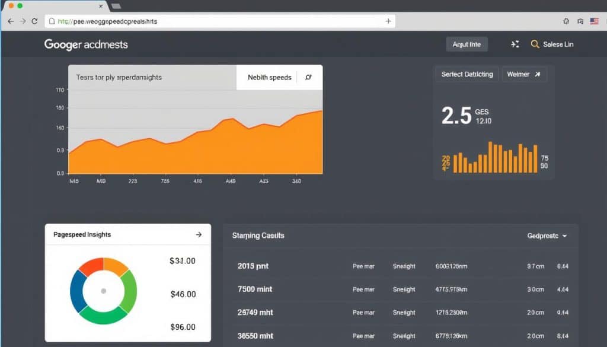The height and width of the screenshot is (347, 607).
Task: Open the Gedpreatc dropdown
Action: point(547,236)
